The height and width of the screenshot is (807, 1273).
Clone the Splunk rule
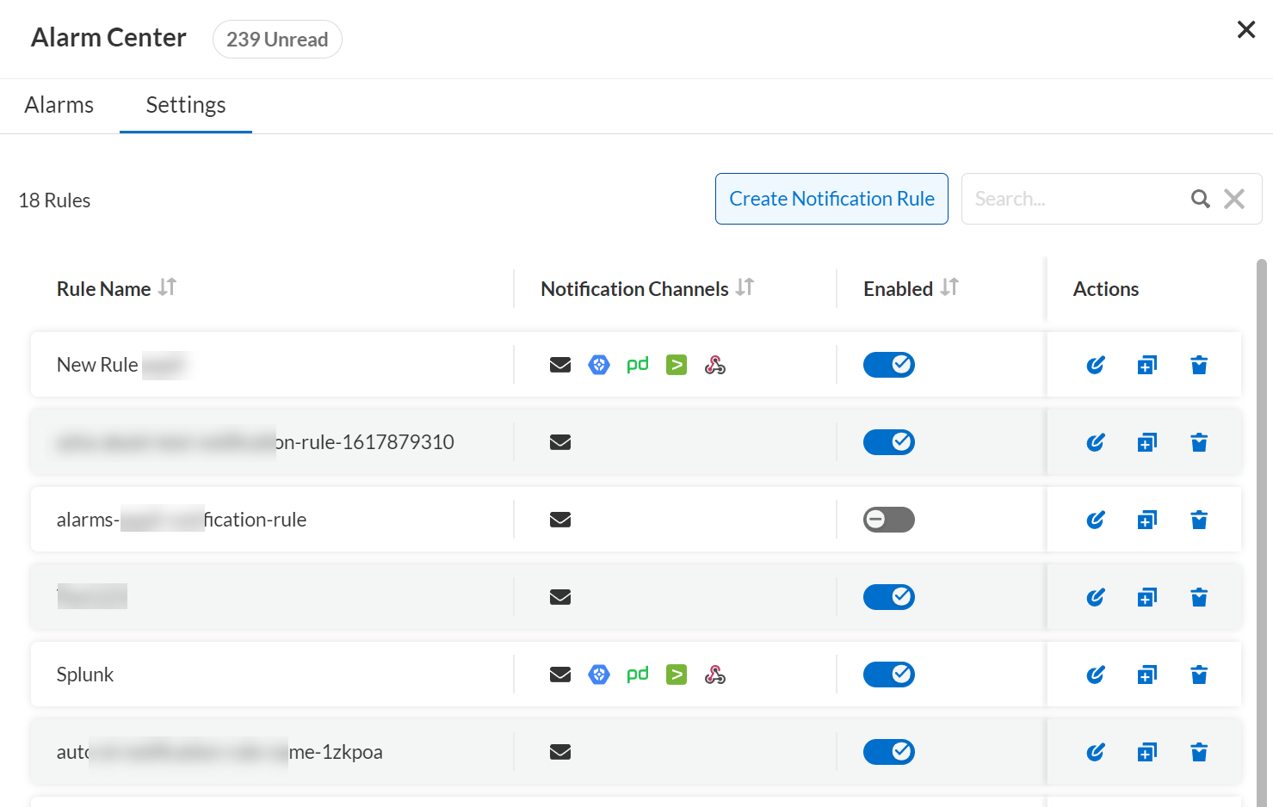[1147, 675]
